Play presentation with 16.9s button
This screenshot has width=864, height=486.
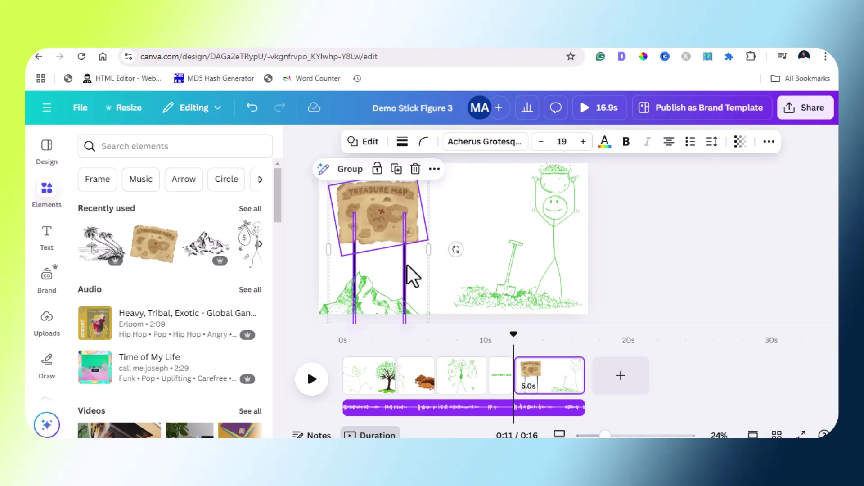pos(599,108)
